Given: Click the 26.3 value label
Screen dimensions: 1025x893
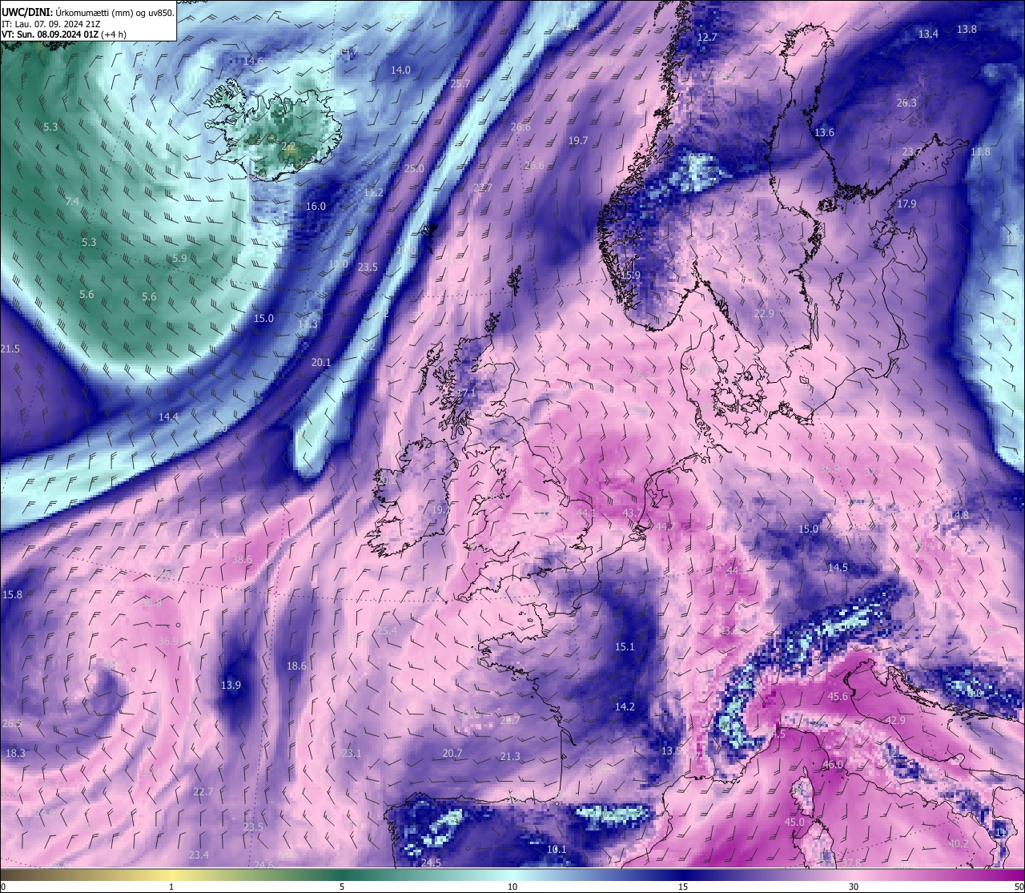Looking at the screenshot, I should pyautogui.click(x=906, y=103).
